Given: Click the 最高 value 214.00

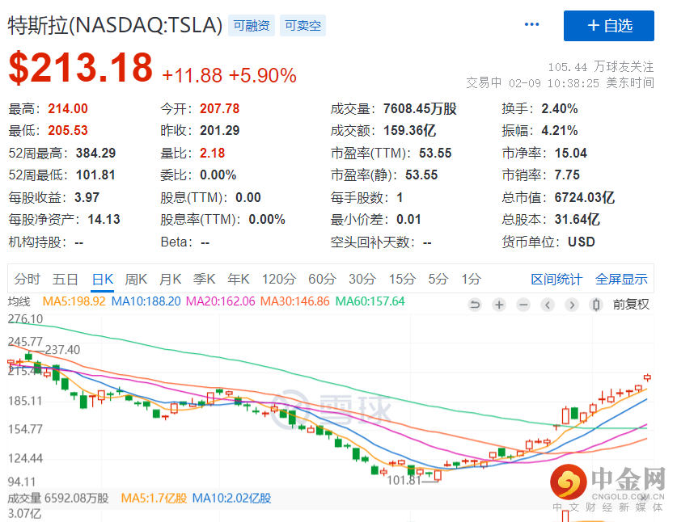Looking at the screenshot, I should tap(68, 109).
